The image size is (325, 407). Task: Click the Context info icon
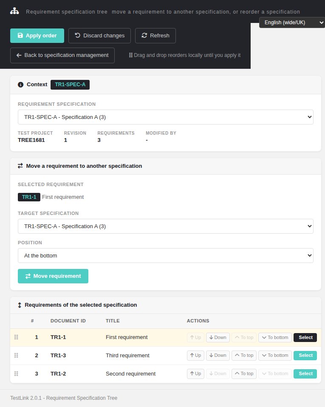pyautogui.click(x=20, y=85)
